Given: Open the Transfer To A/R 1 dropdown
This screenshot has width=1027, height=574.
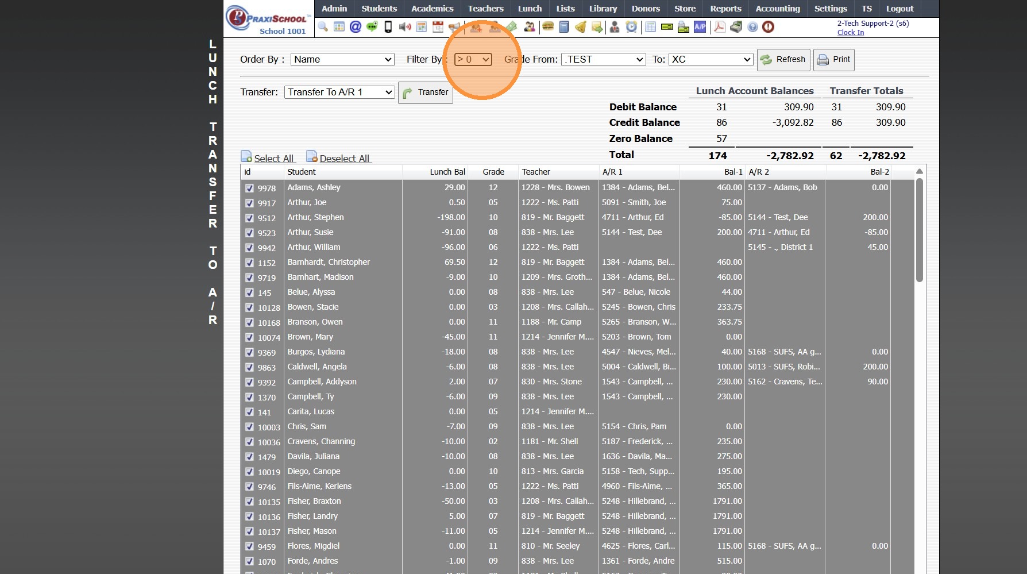Looking at the screenshot, I should click(x=339, y=92).
